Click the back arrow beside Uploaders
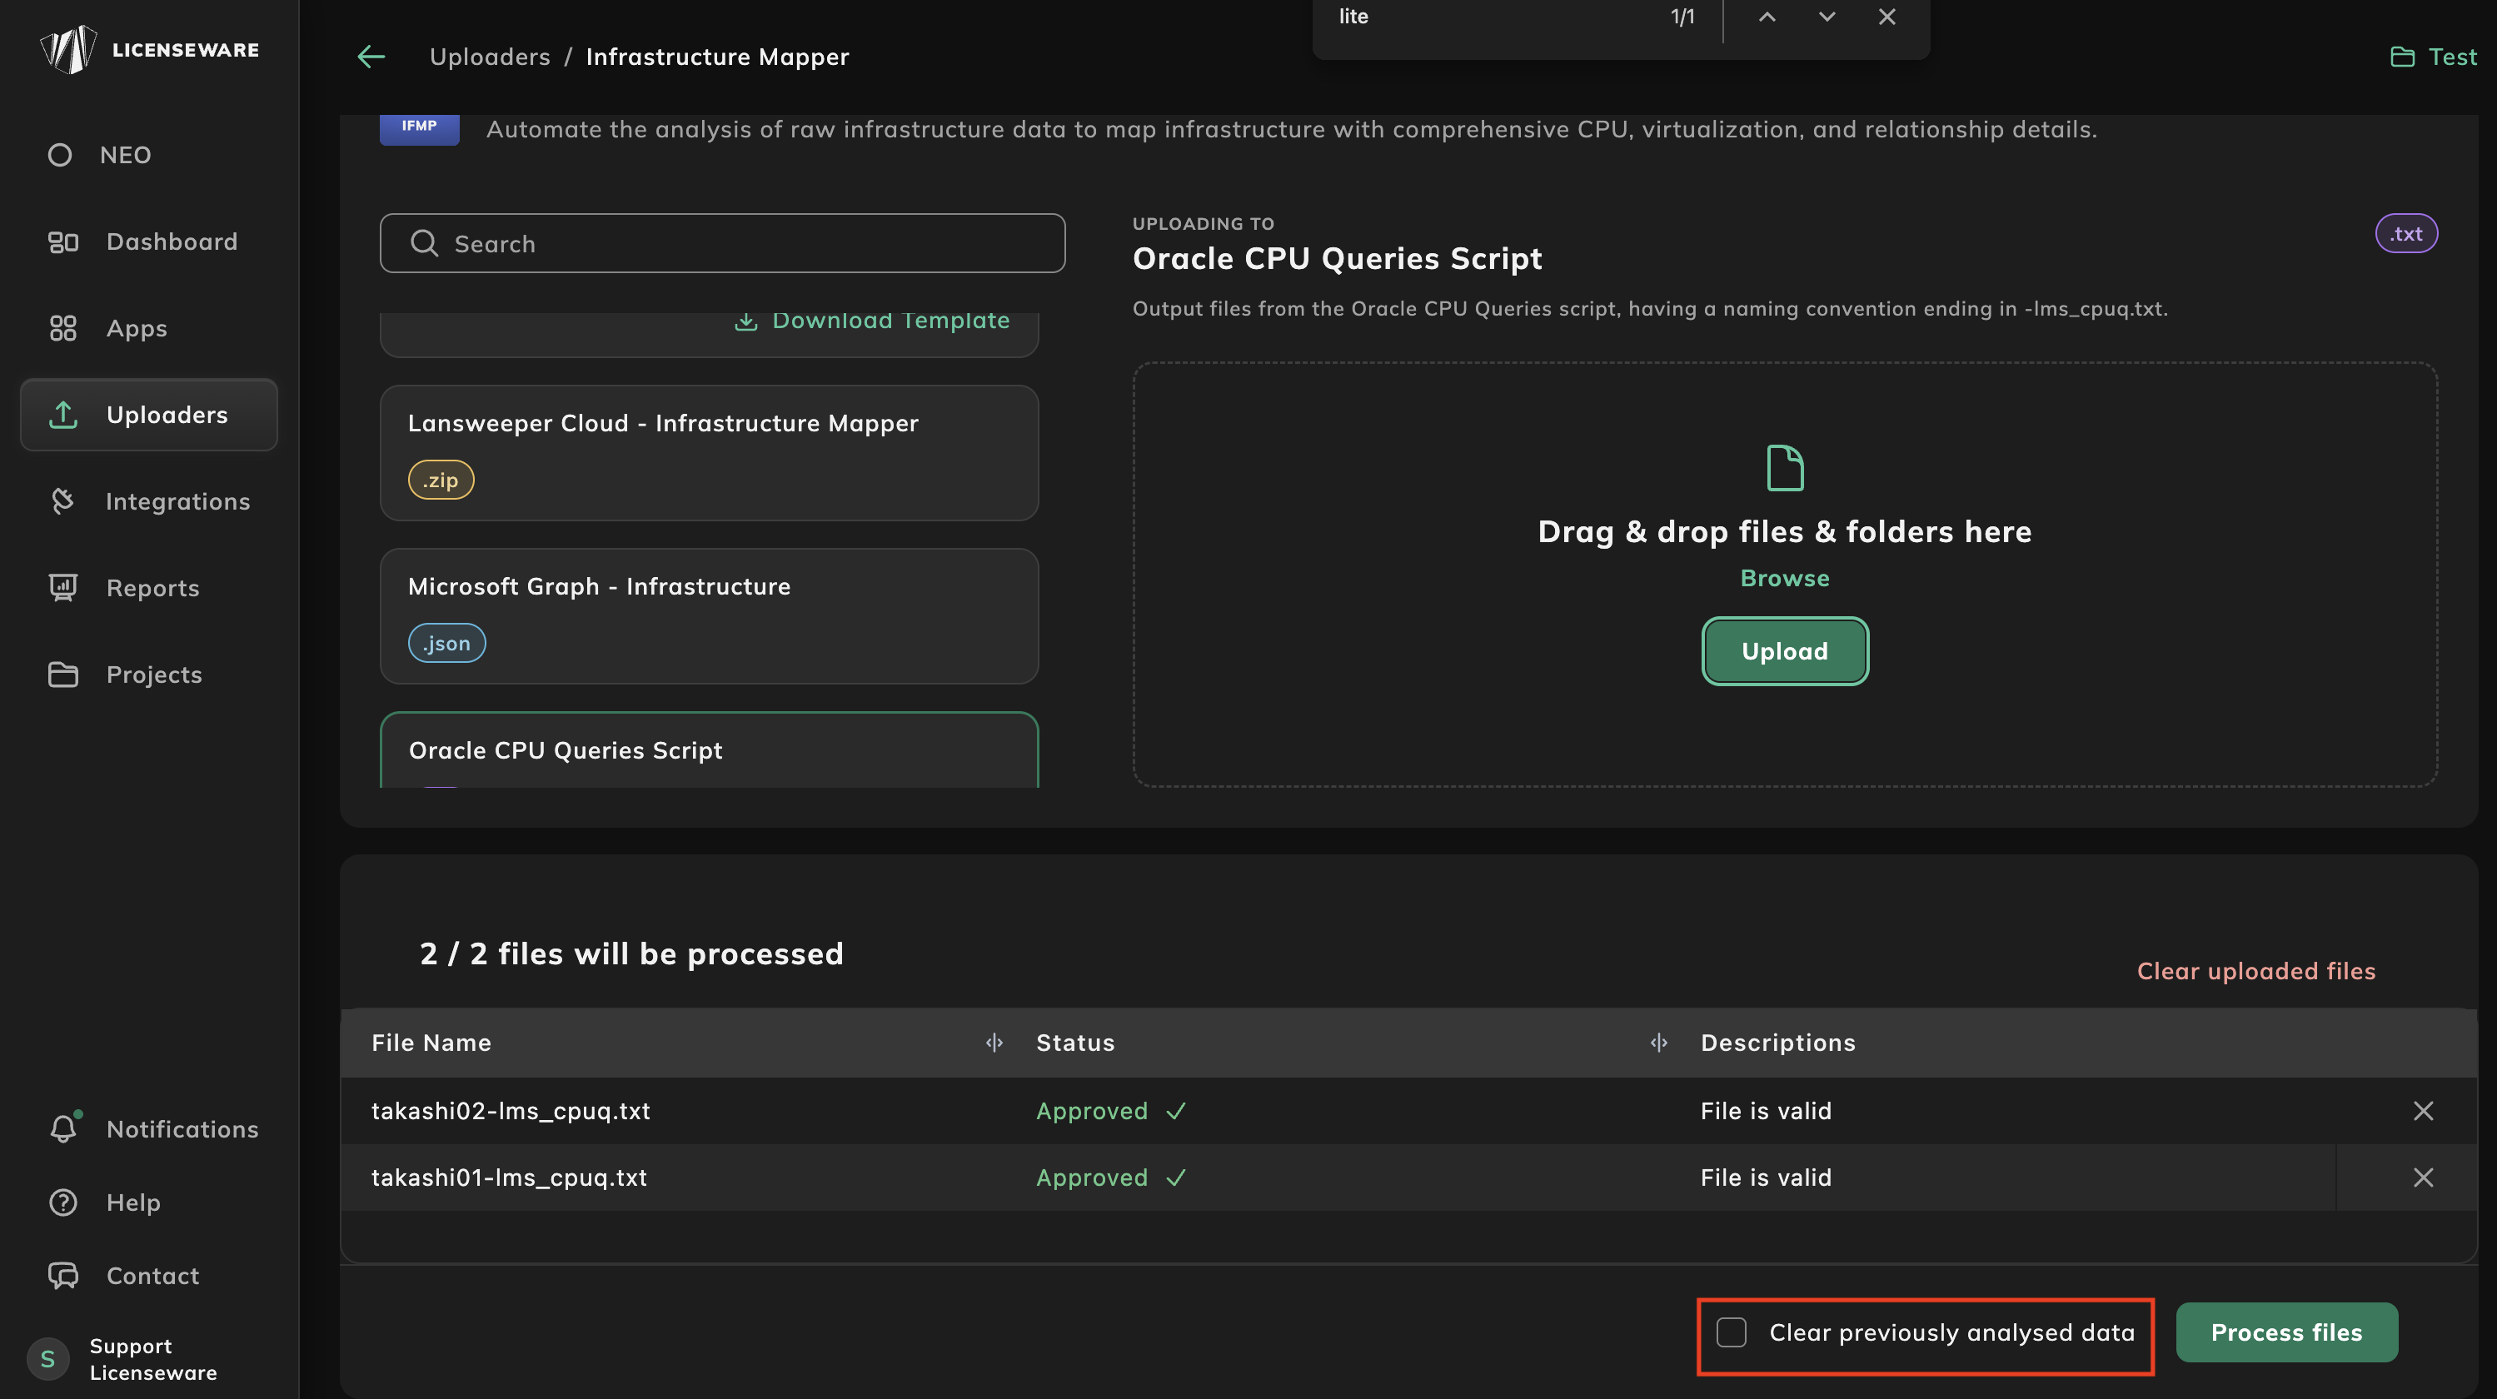The width and height of the screenshot is (2497, 1399). pyautogui.click(x=371, y=57)
